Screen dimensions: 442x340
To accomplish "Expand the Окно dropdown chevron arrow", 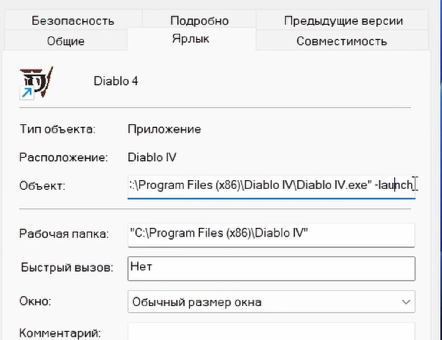I will pos(406,302).
